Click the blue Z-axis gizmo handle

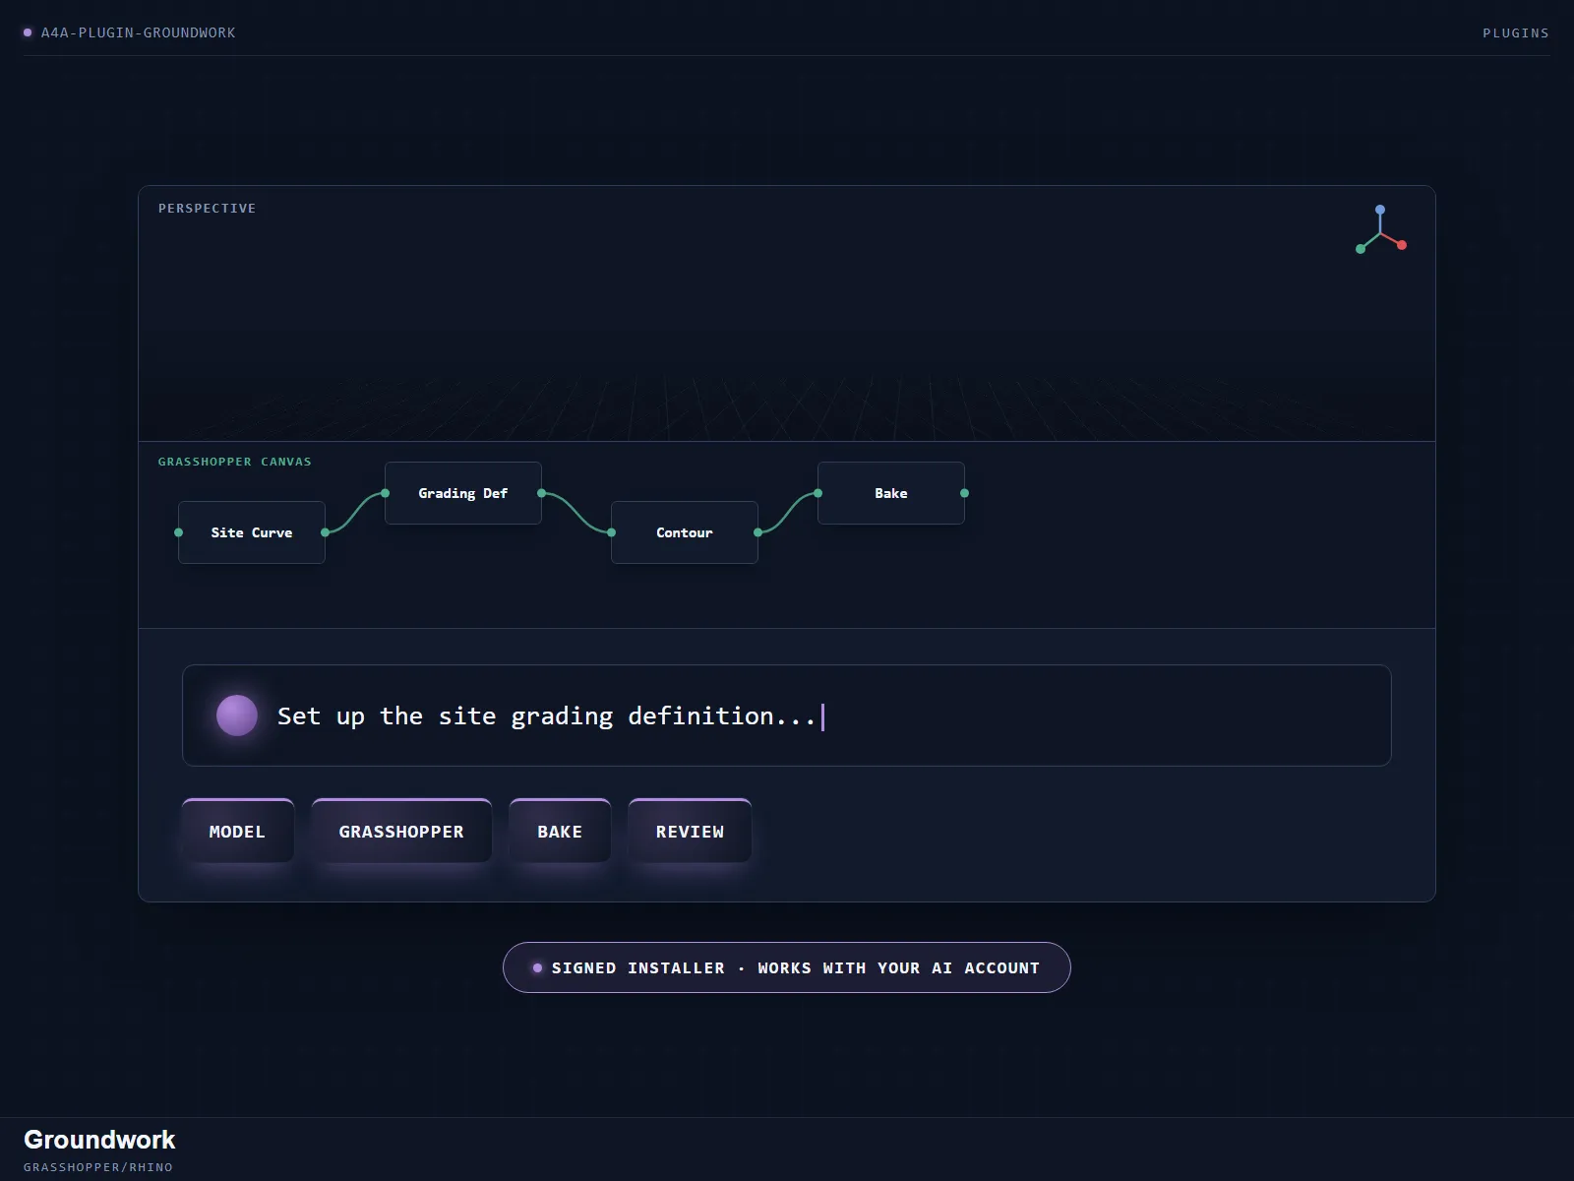point(1380,210)
